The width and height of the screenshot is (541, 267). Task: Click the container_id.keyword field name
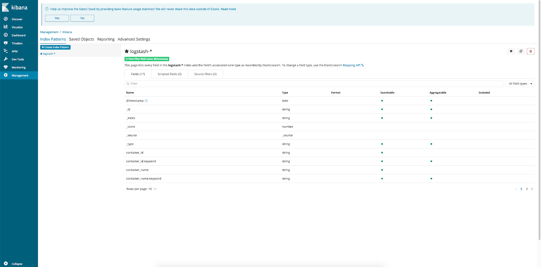(x=141, y=161)
